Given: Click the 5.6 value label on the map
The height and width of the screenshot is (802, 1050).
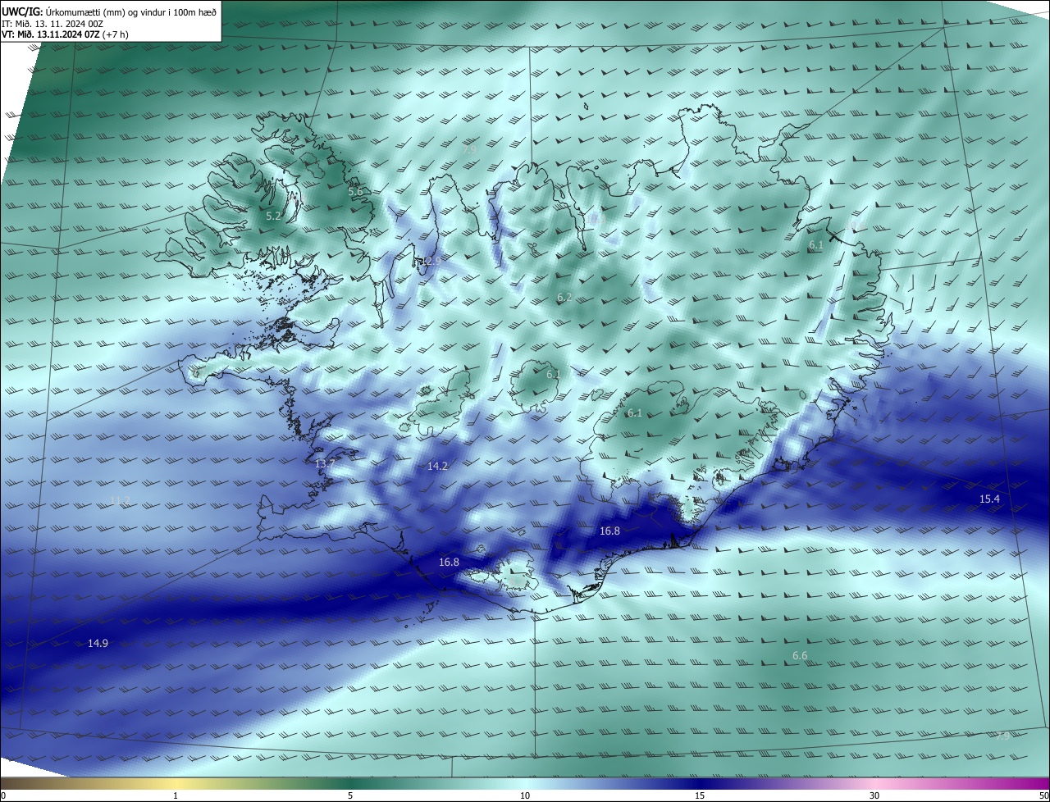Looking at the screenshot, I should tap(355, 191).
